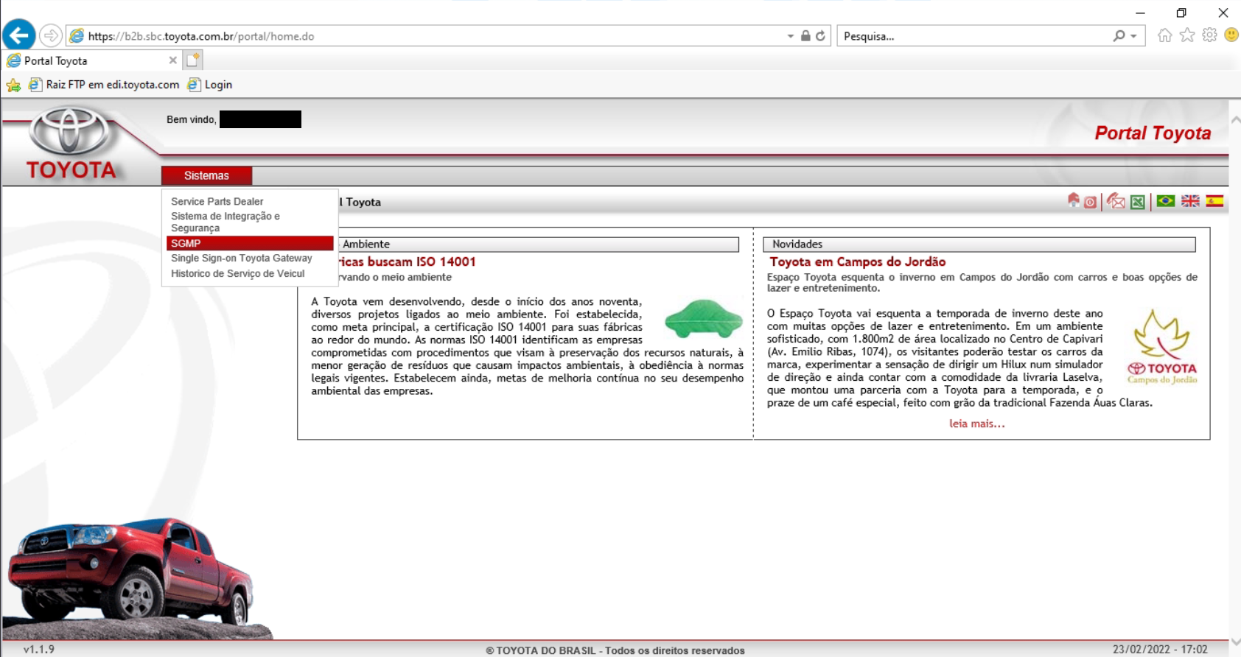Viewport: 1241px width, 657px height.
Task: Select Sistema de Integração e Segurança entry
Action: (x=226, y=222)
